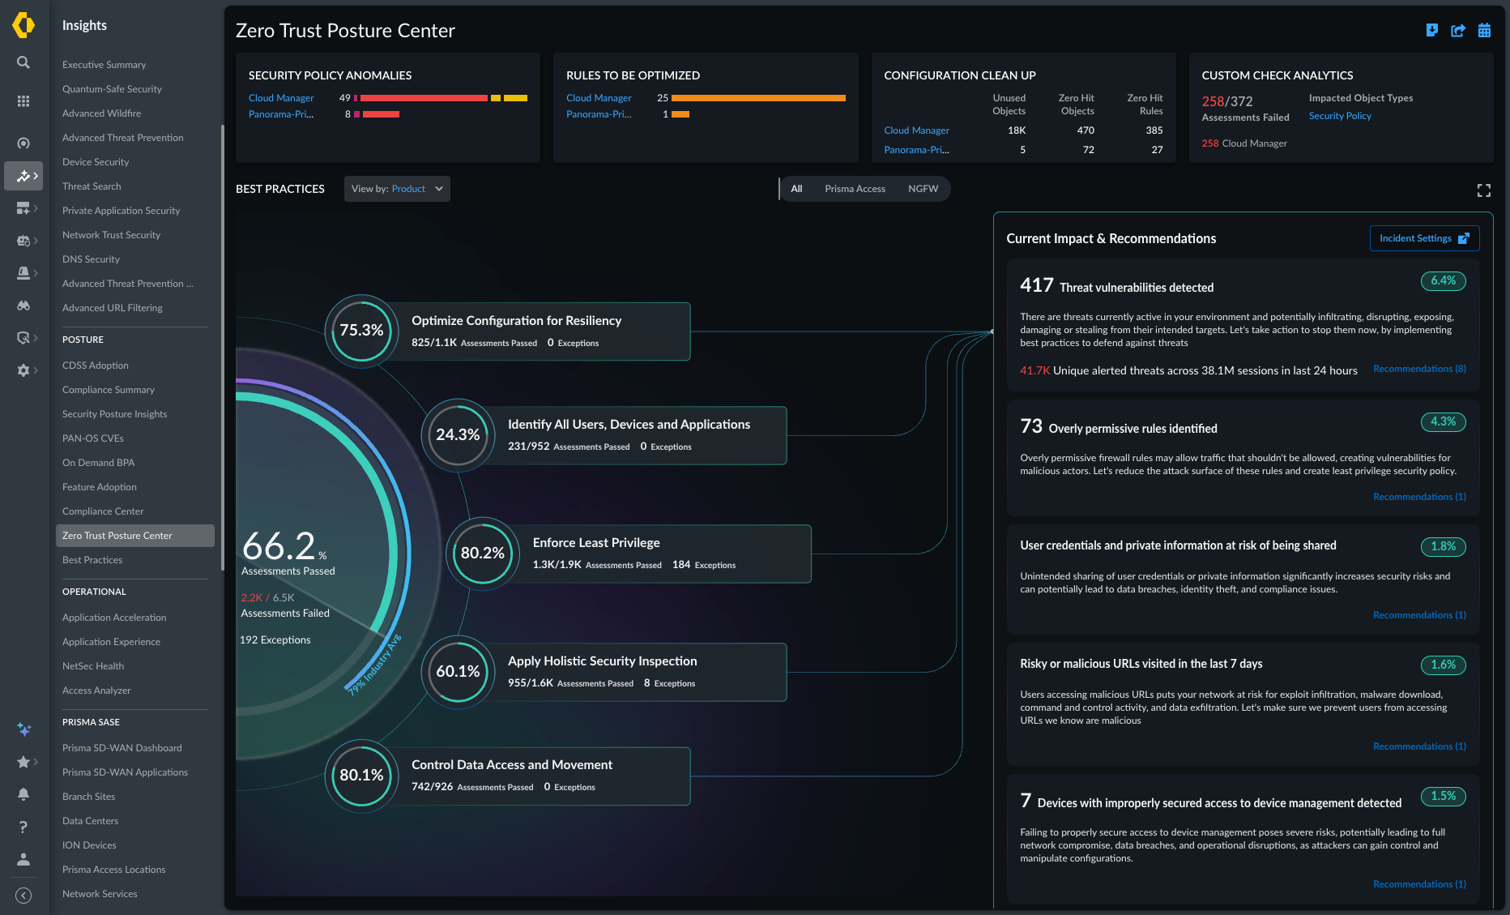Click the 18K Unused Objects value
The width and height of the screenshot is (1510, 915).
click(1017, 130)
